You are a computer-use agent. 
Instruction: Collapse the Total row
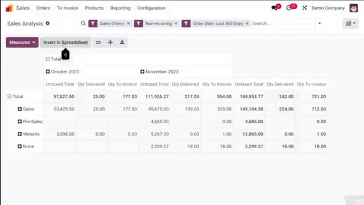click(x=10, y=96)
